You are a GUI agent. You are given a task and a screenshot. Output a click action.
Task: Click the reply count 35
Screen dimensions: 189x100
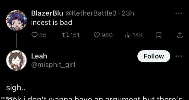pos(43,35)
